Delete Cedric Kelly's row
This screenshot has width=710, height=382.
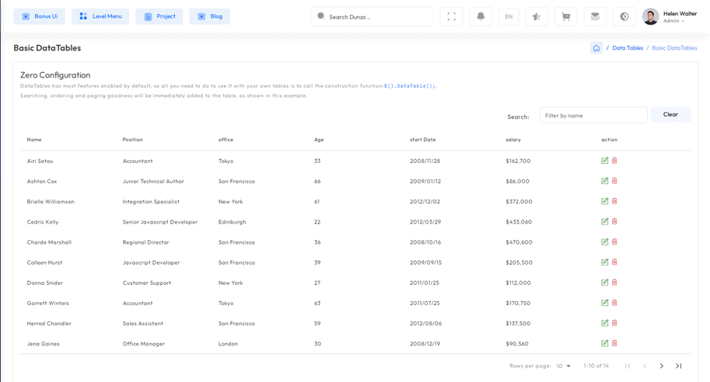[614, 221]
